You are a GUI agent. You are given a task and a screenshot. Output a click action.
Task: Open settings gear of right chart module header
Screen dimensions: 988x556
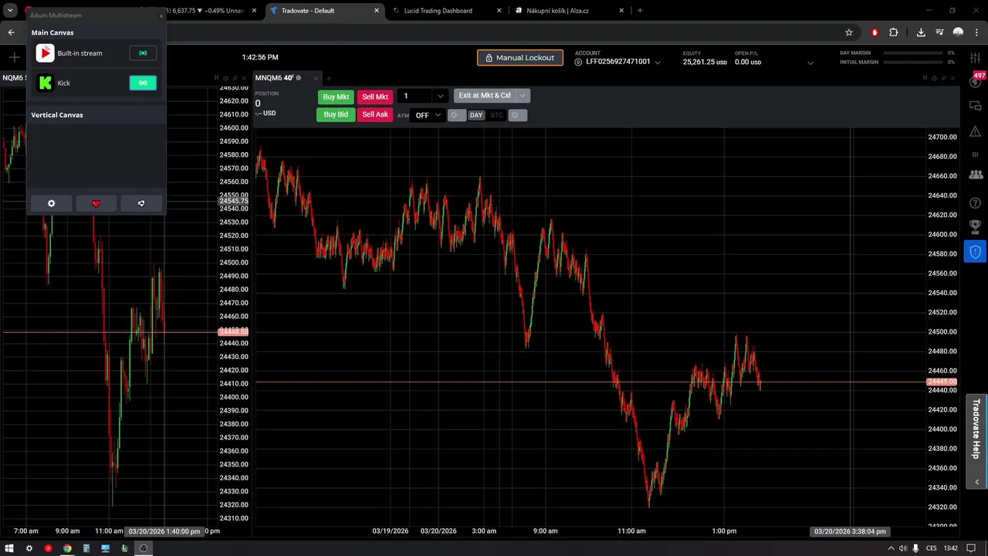click(935, 78)
